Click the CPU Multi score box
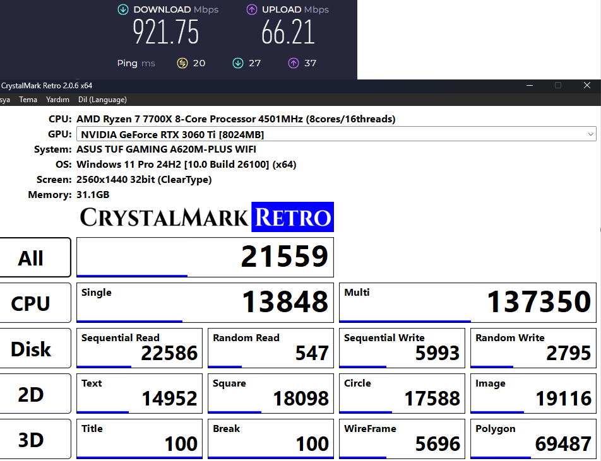Viewport: 601px width, 461px height. [468, 303]
